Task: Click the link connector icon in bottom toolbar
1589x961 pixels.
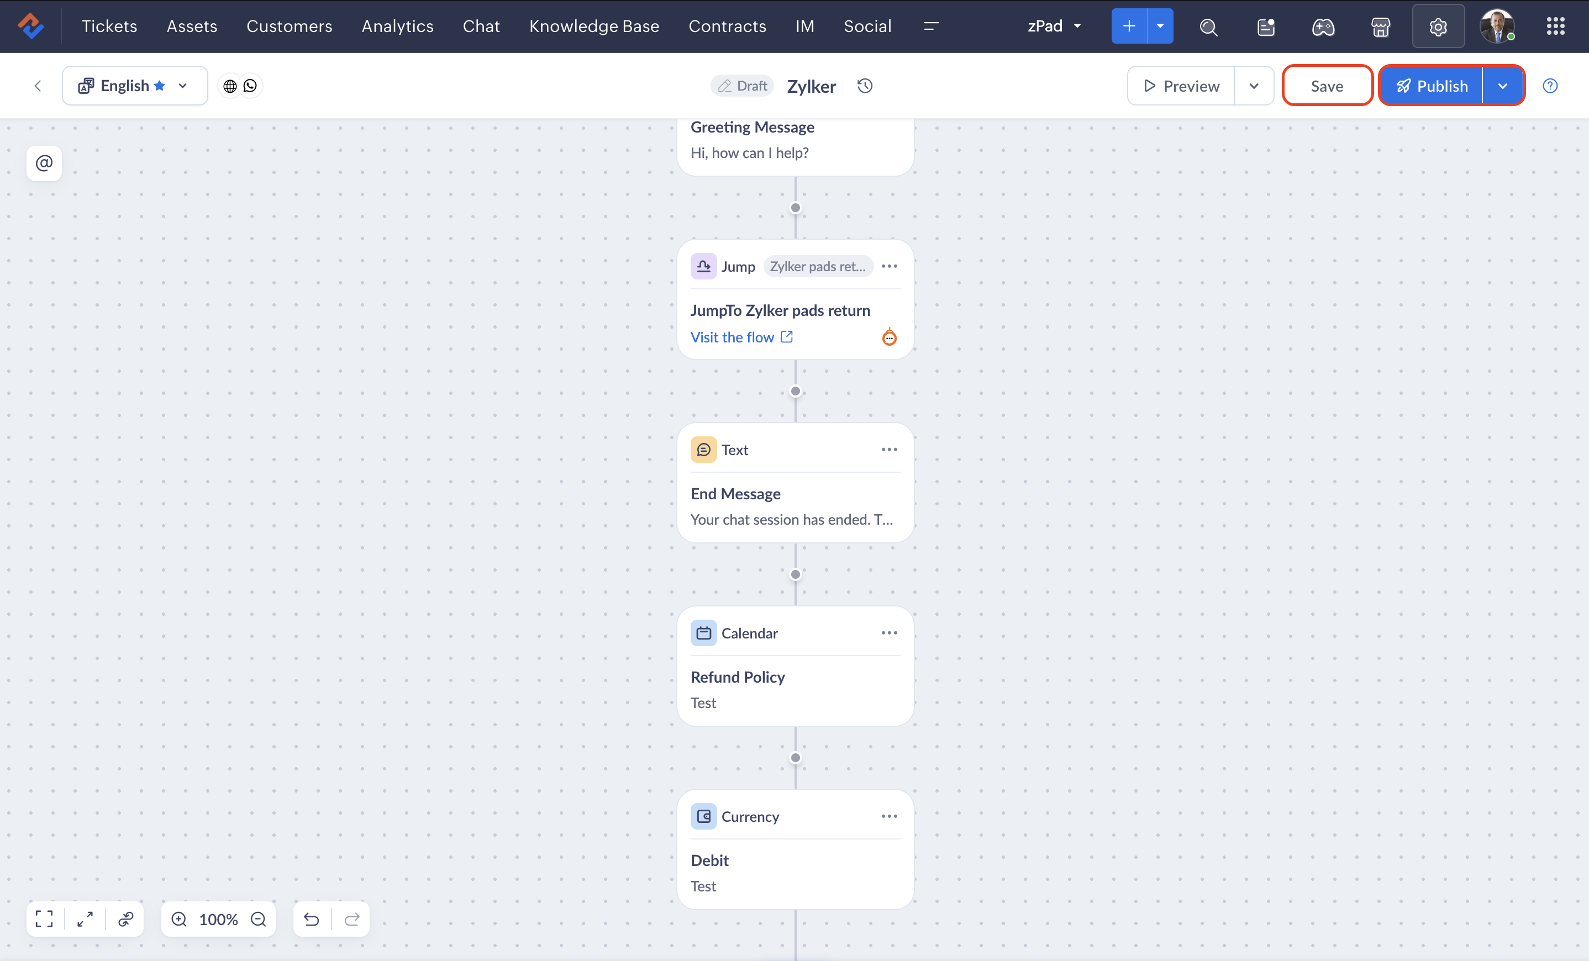Action: 126,918
